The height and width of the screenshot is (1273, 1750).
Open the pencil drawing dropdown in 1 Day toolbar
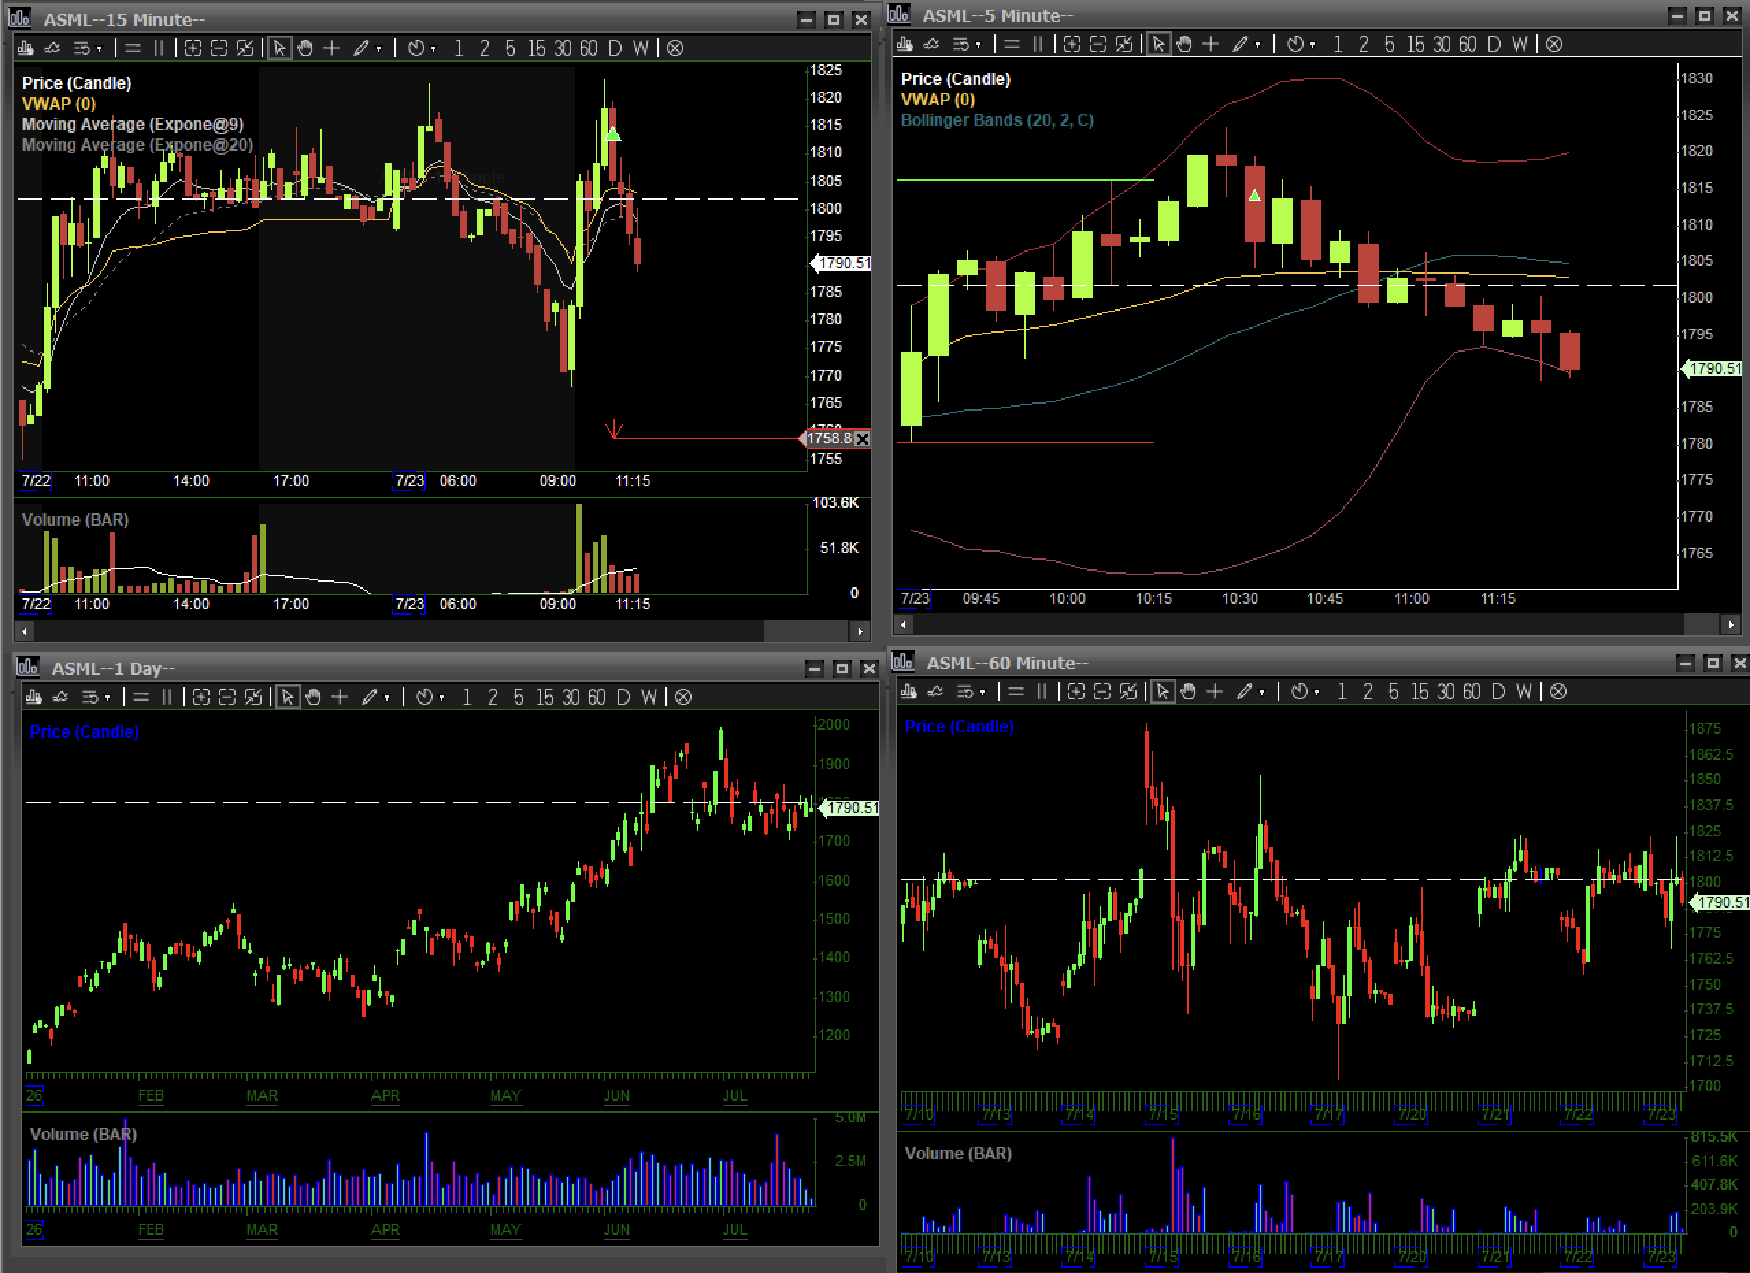click(x=376, y=697)
